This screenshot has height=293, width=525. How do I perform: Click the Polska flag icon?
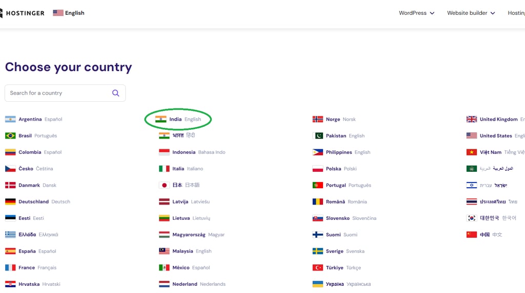click(x=318, y=169)
